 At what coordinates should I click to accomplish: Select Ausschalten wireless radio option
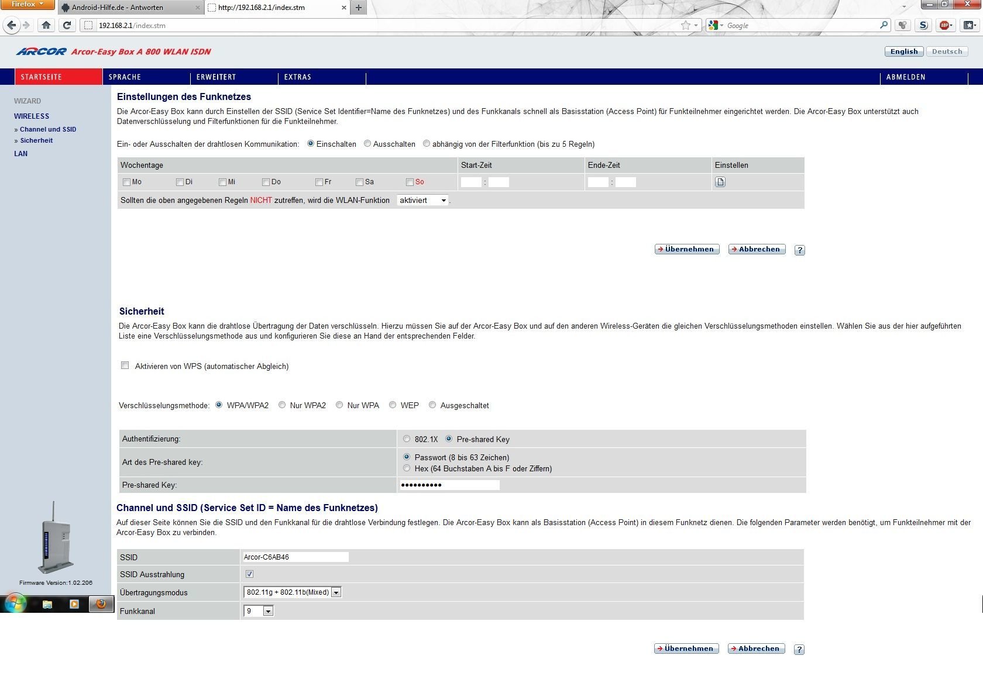tap(367, 144)
